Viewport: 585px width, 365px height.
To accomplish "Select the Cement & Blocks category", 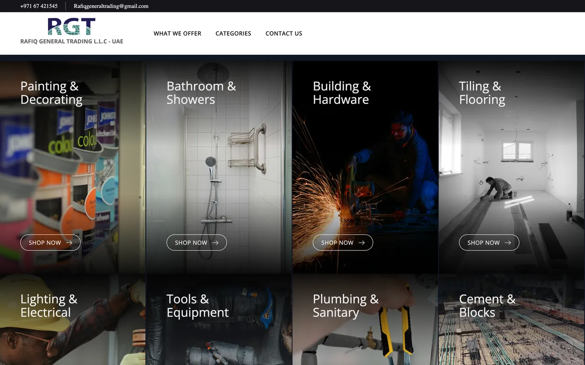I will pyautogui.click(x=487, y=306).
